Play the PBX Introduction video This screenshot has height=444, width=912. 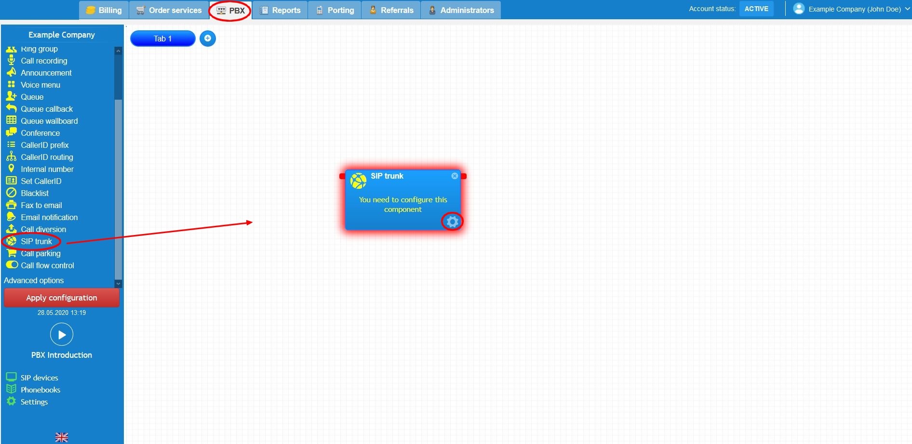[x=61, y=334]
